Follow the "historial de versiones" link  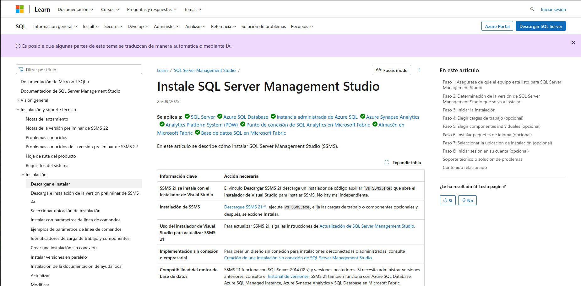288,276
